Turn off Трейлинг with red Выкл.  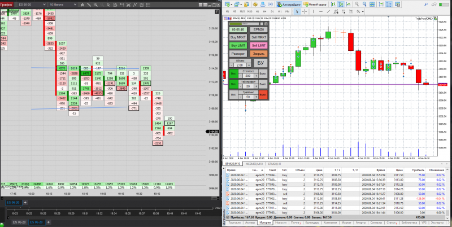tap(263, 95)
